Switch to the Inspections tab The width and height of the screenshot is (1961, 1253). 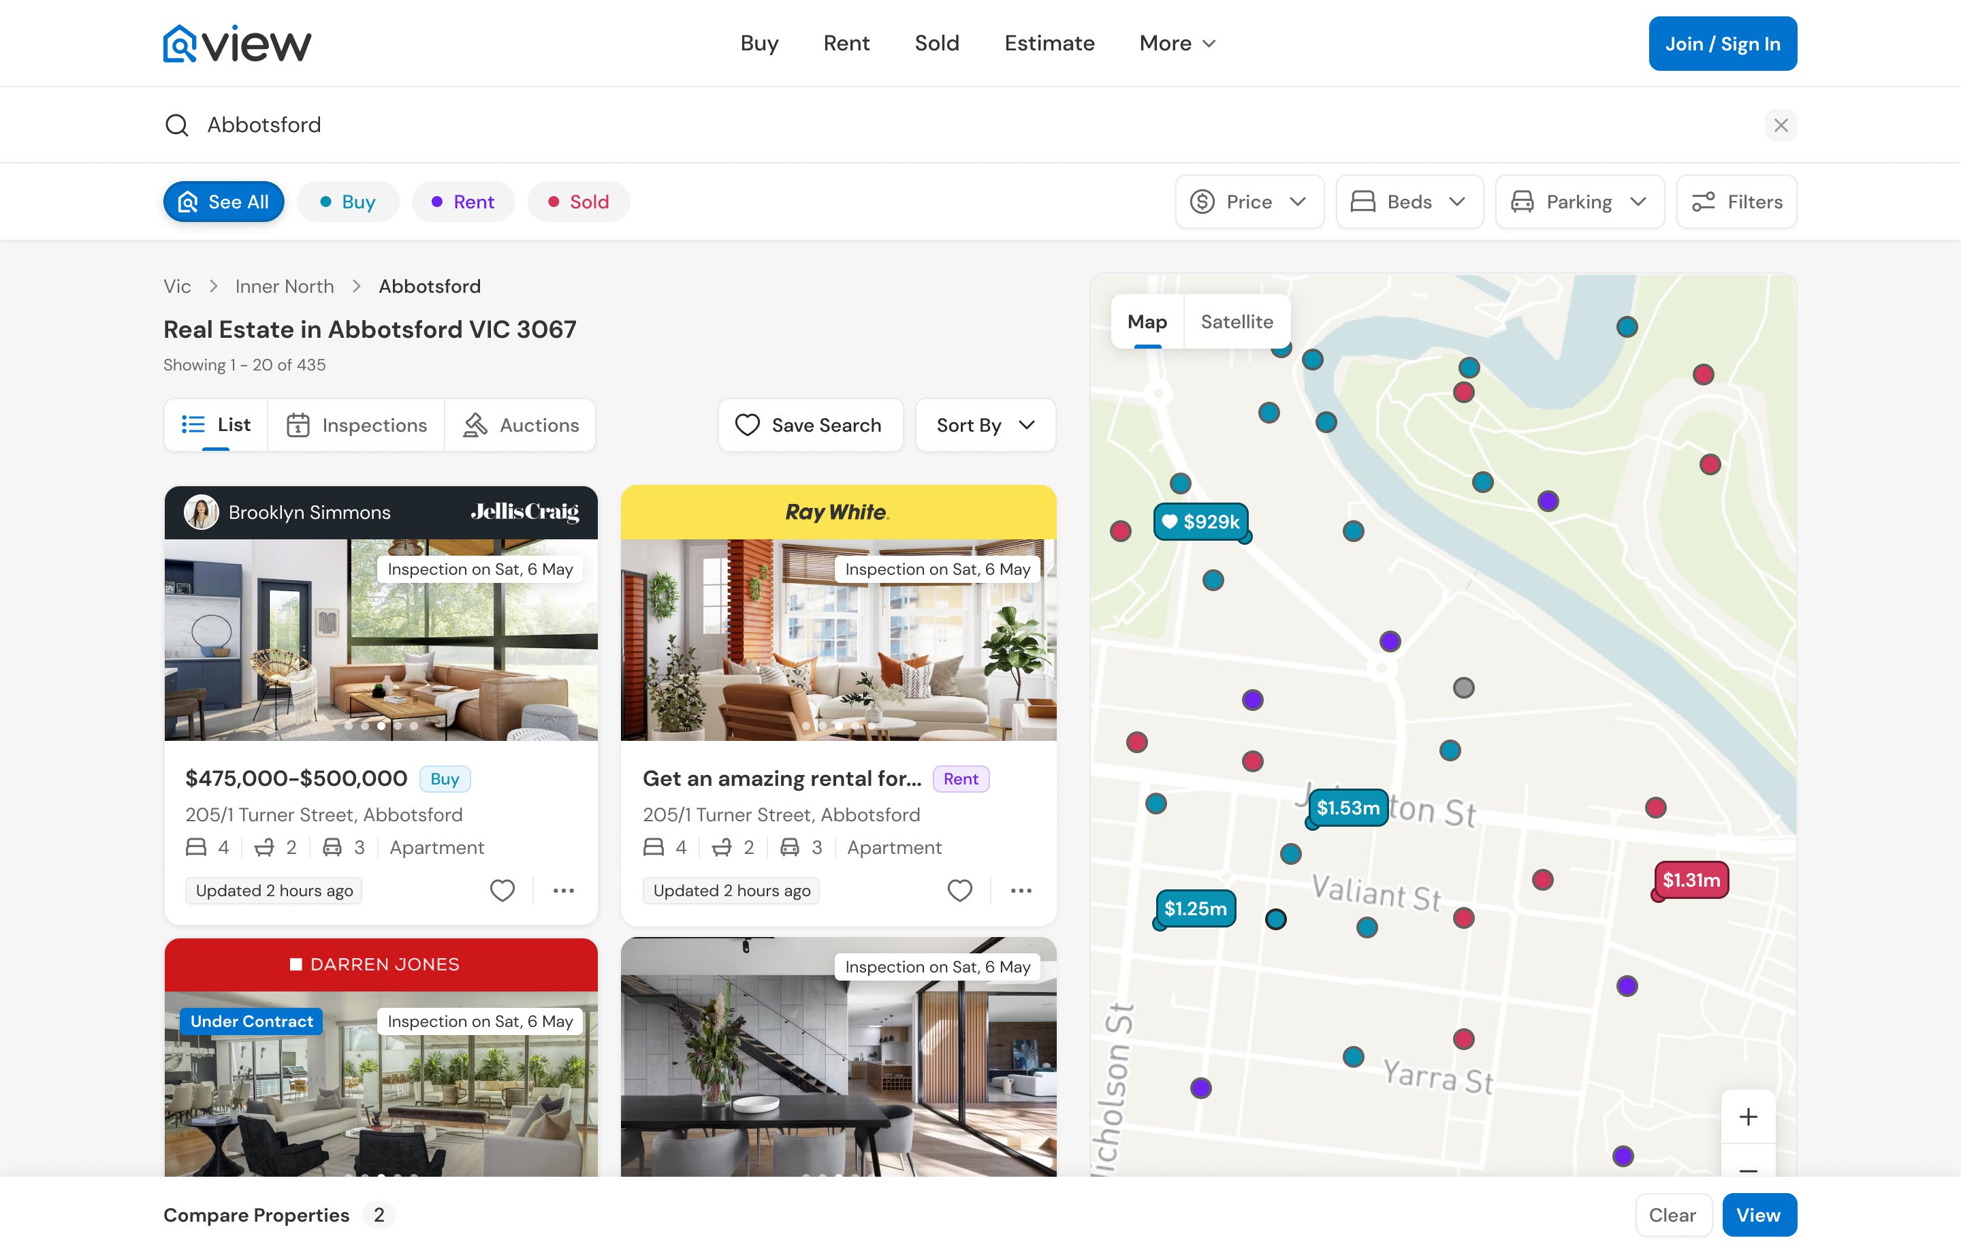[357, 425]
